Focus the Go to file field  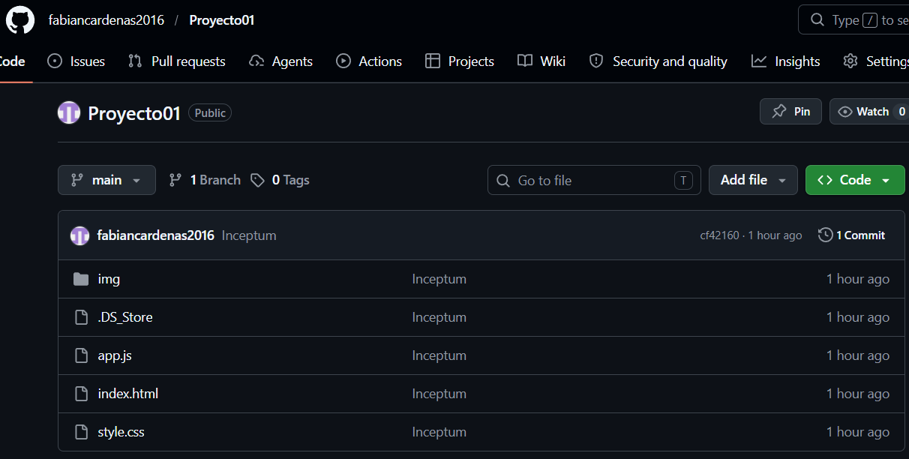click(594, 180)
